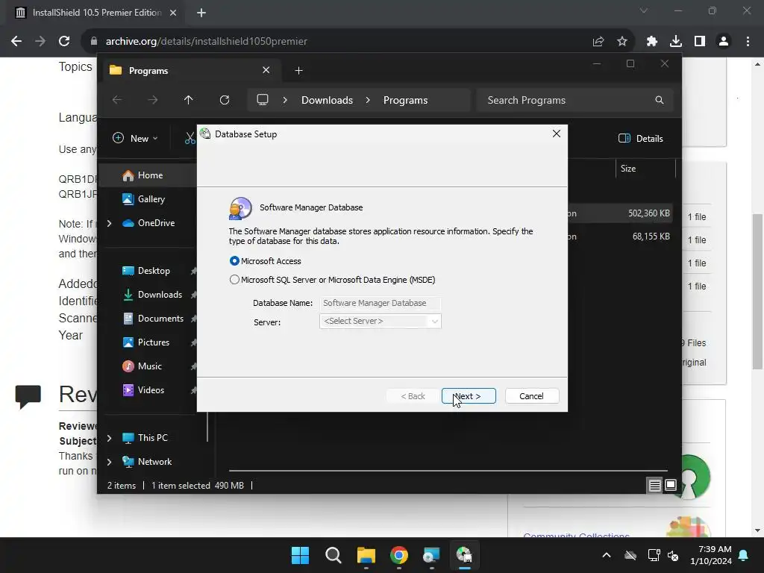Open the New menu in Explorer
Viewport: 764px width, 573px height.
[x=135, y=138]
